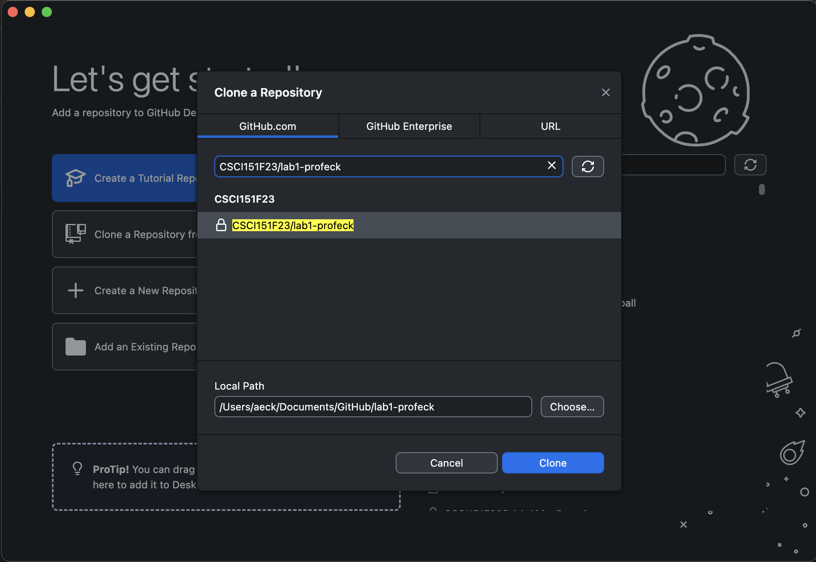Click the folder icon for existing repository
Screen dimensions: 816x562
[x=75, y=347]
